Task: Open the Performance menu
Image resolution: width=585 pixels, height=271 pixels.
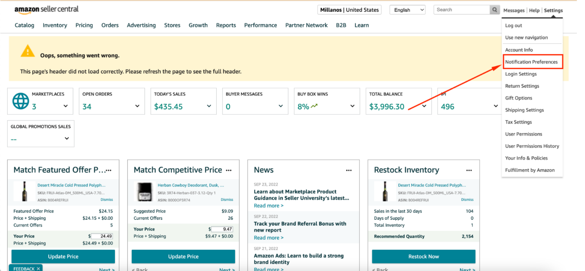Action: 260,25
